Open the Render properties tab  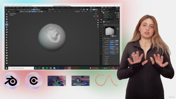pos(101,25)
